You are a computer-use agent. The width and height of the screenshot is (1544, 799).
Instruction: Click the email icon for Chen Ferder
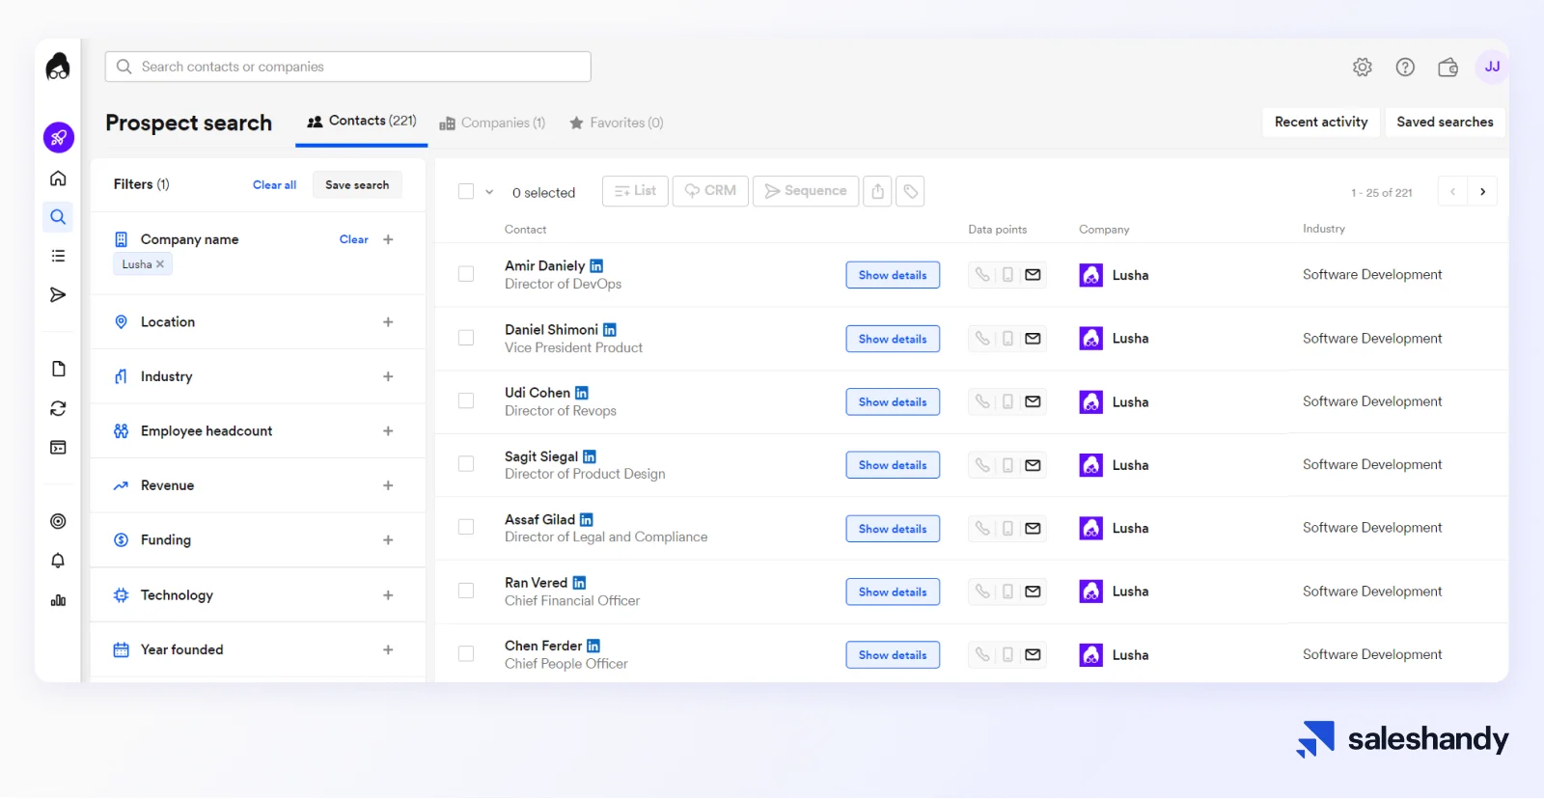coord(1033,655)
